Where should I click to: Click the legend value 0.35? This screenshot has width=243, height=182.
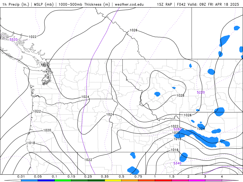(x=105, y=177)
